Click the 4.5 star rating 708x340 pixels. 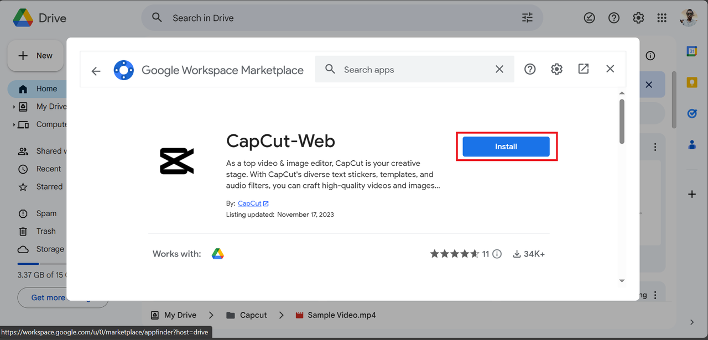tap(455, 254)
